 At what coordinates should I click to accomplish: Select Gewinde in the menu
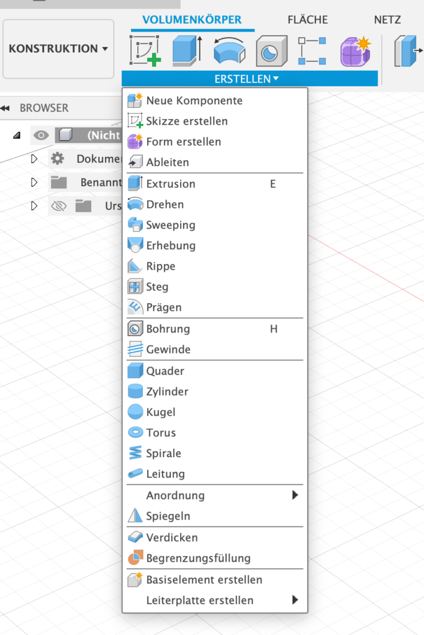(168, 350)
